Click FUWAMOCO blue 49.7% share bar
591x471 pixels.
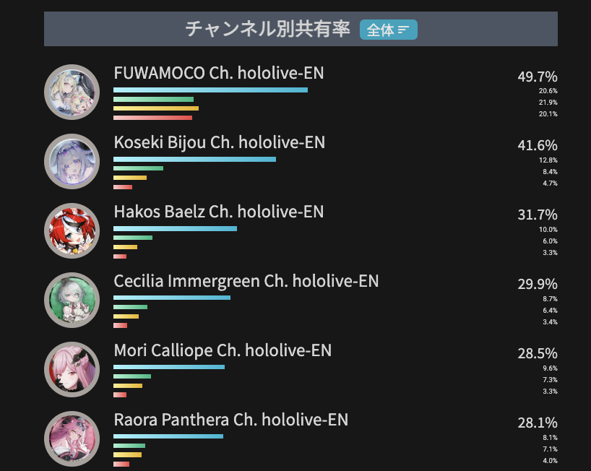[211, 90]
